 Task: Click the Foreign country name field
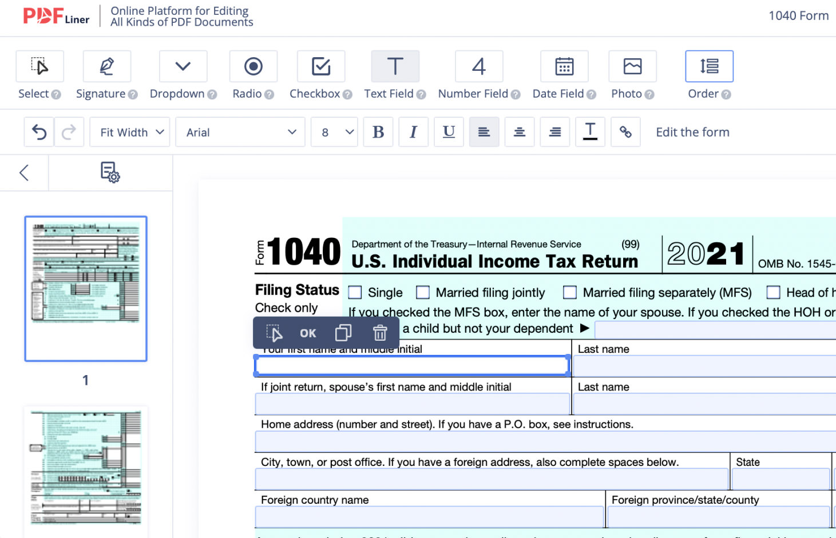[429, 517]
